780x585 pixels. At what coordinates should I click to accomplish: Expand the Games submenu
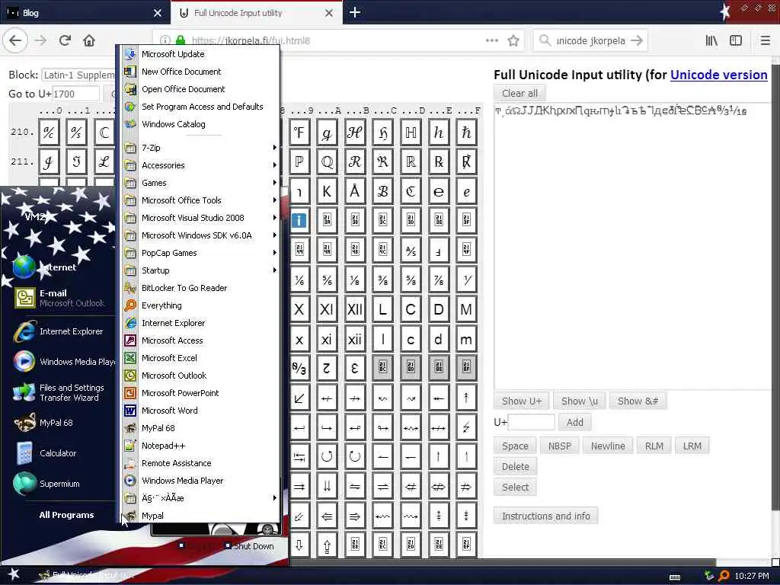(x=200, y=183)
